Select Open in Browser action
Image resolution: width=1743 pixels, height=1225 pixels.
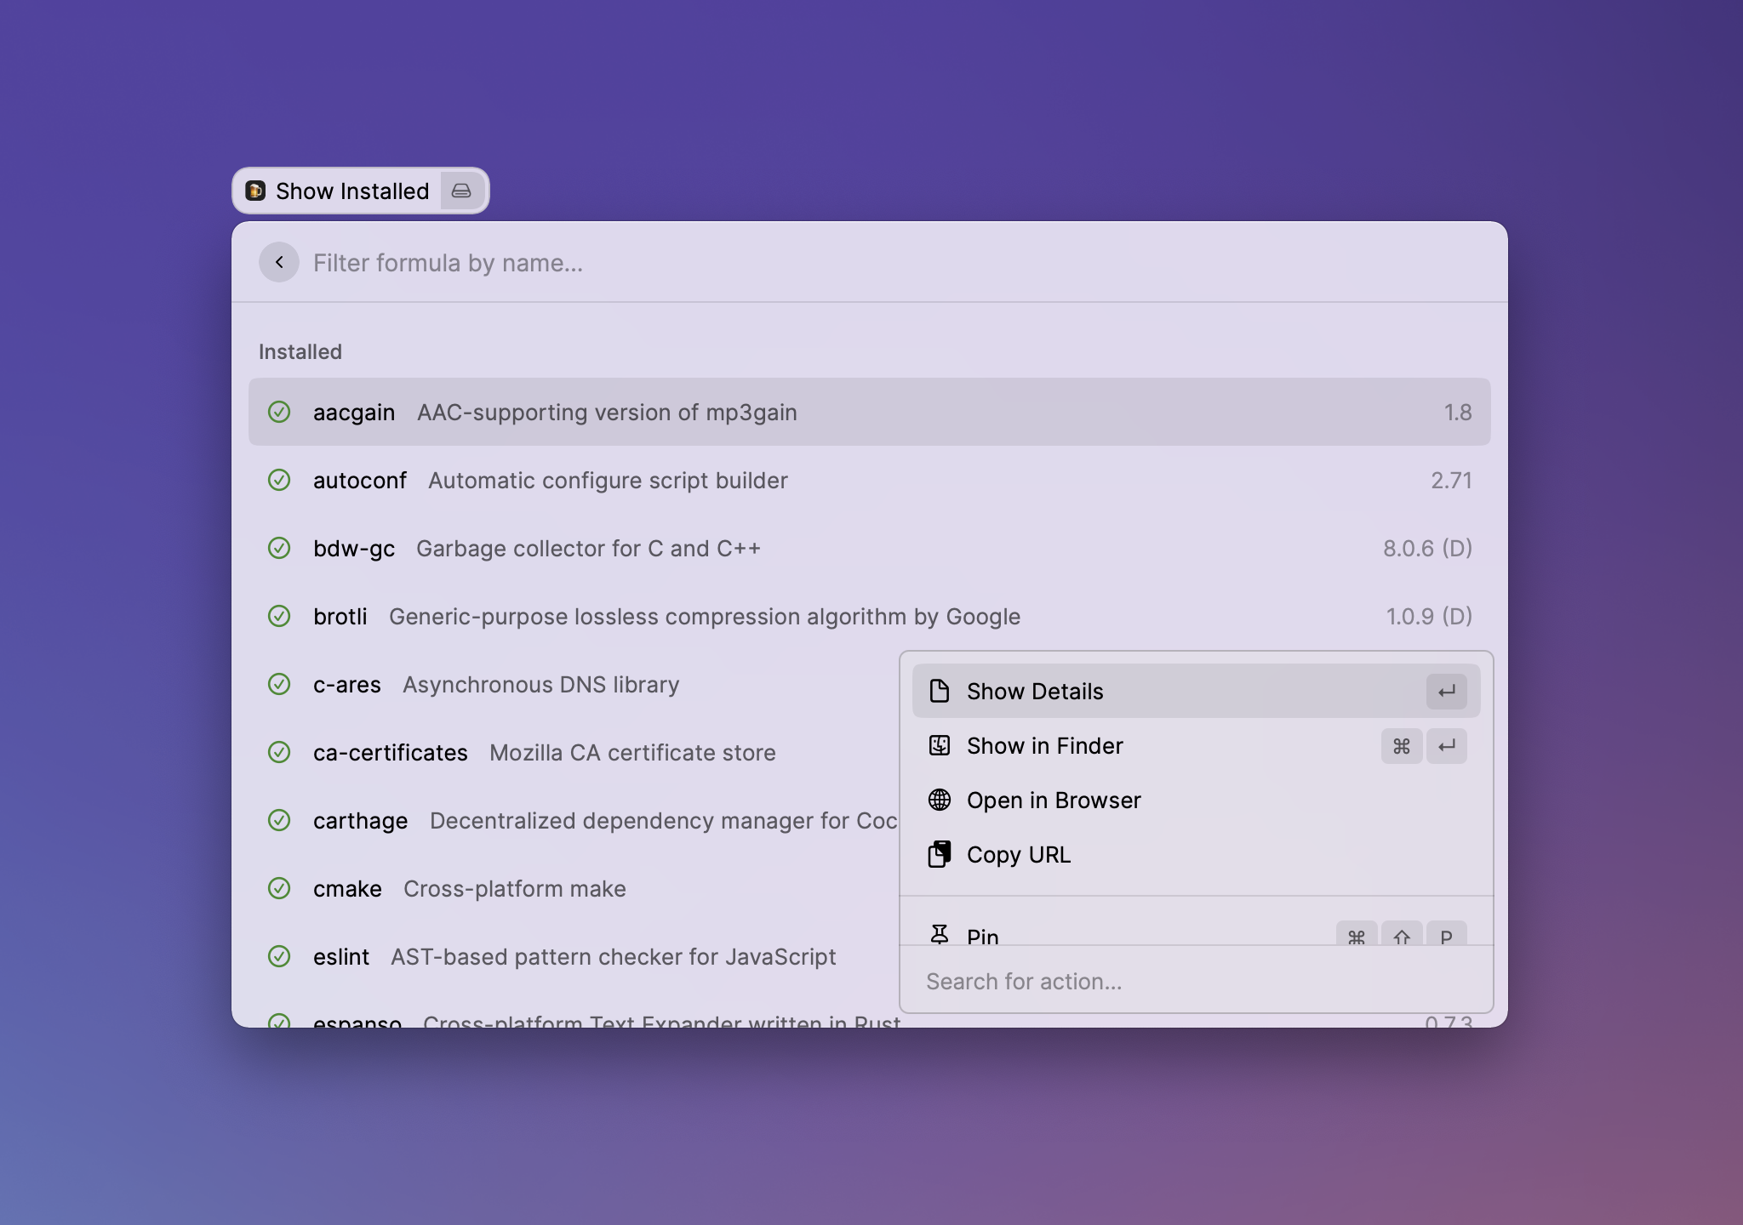[x=1054, y=800]
